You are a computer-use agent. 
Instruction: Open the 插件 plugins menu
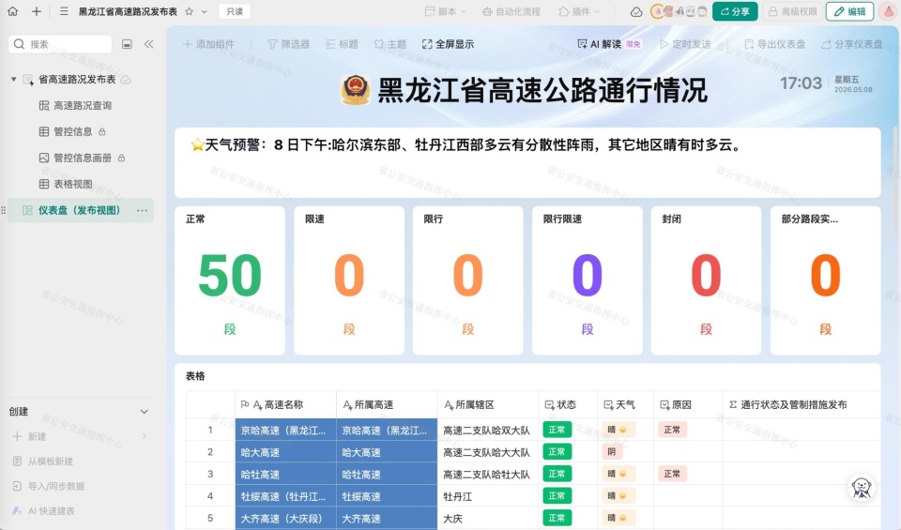pos(579,11)
